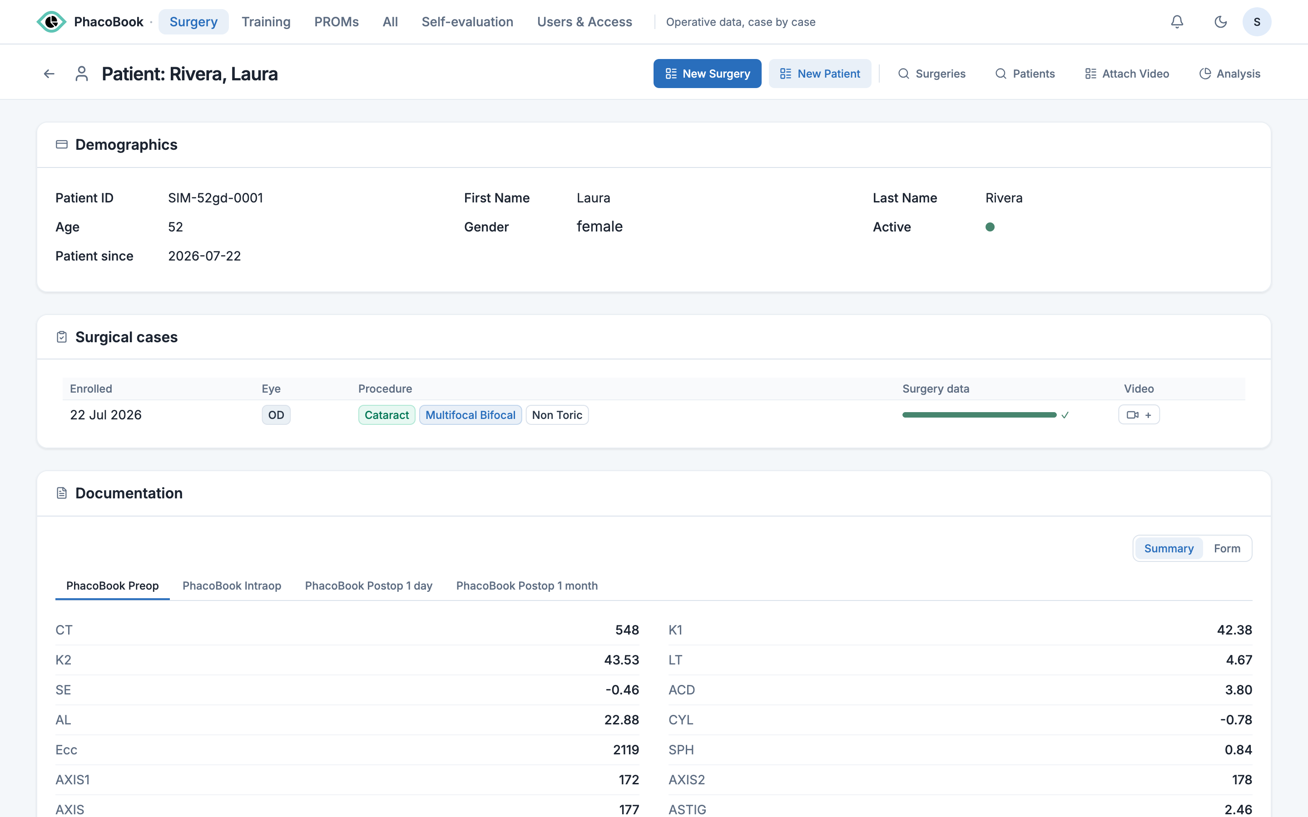The width and height of the screenshot is (1308, 817).
Task: Click the Demographics card icon
Action: point(62,144)
